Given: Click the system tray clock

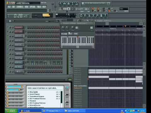Looking at the screenshot, I should point(143,111).
